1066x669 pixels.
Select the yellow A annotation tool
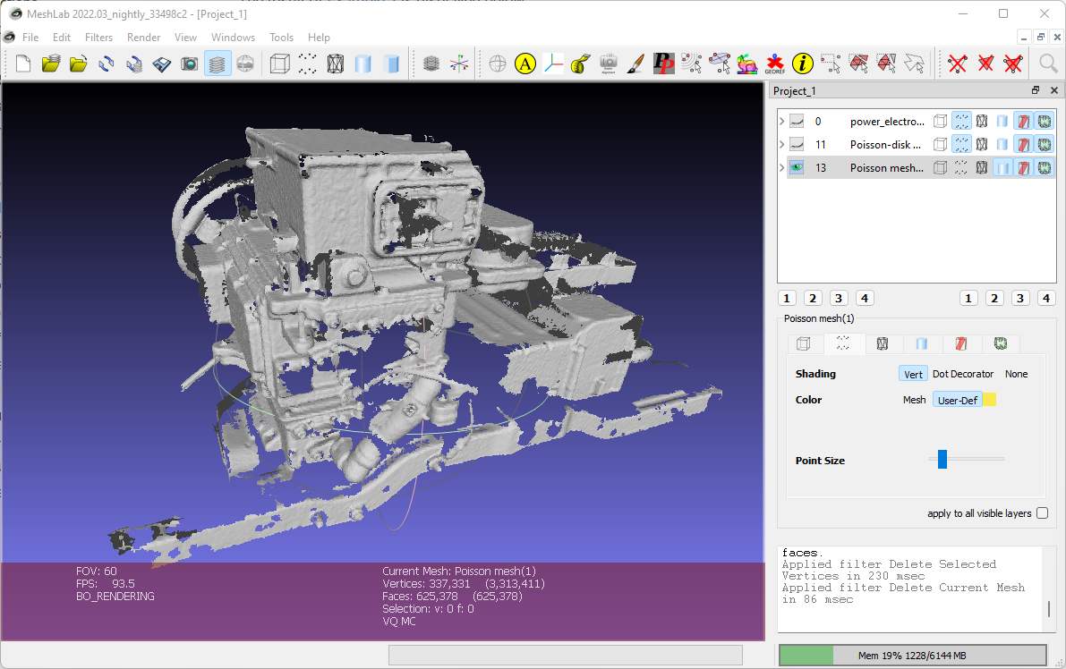coord(525,64)
